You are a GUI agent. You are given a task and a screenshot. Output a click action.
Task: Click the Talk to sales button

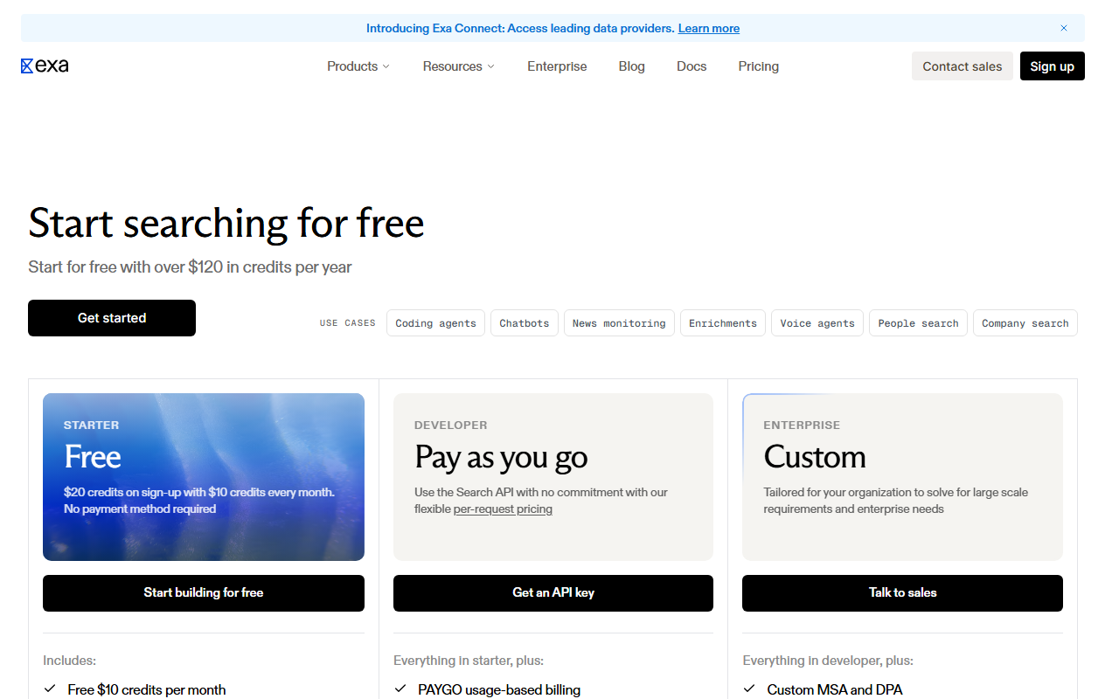point(902,593)
